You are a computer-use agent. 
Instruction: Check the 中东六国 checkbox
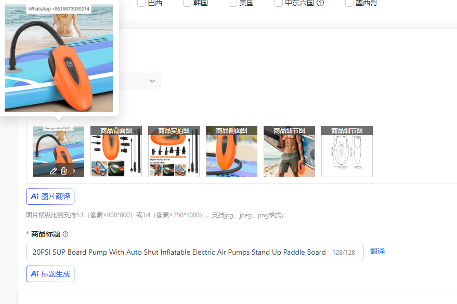279,3
